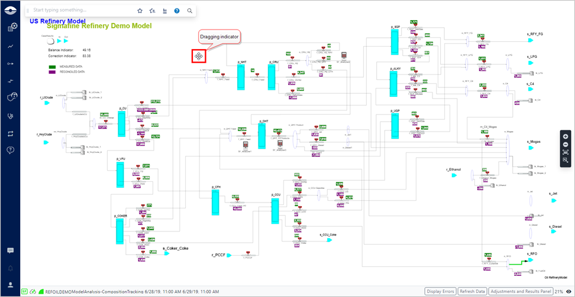Click the magnifier search icon
575x297 pixels.
click(189, 11)
